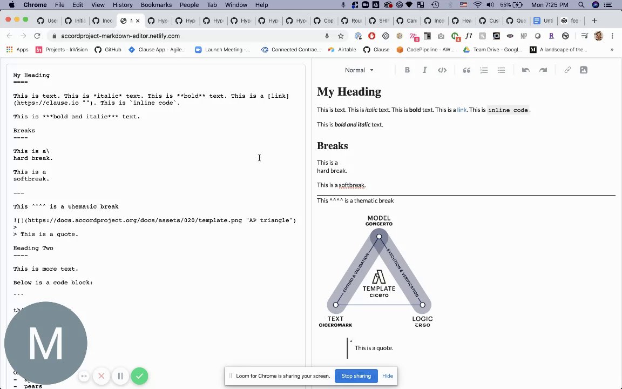This screenshot has width=622, height=389.
Task: Open the Chrome menu in menu bar
Action: coord(35,5)
